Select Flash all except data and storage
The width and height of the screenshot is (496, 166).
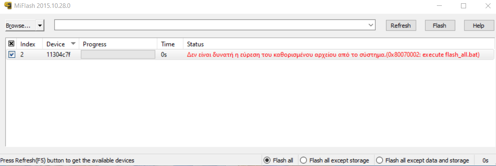click(x=379, y=160)
